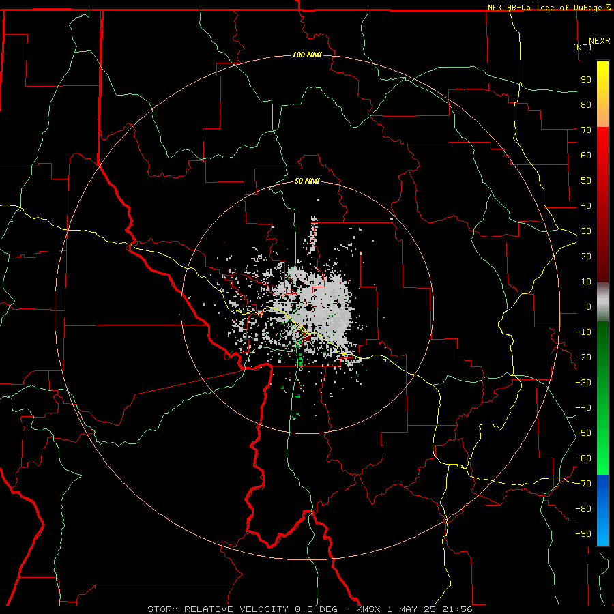Click the 0 value on the color scale
Screen dimensions: 614x614
(589, 306)
